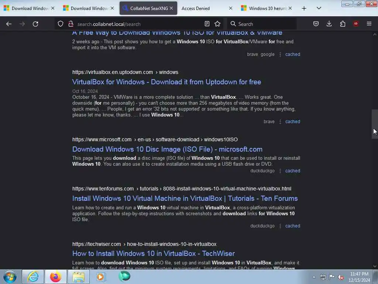Bookmark this page with star icon
The width and height of the screenshot is (378, 284).
(x=217, y=24)
